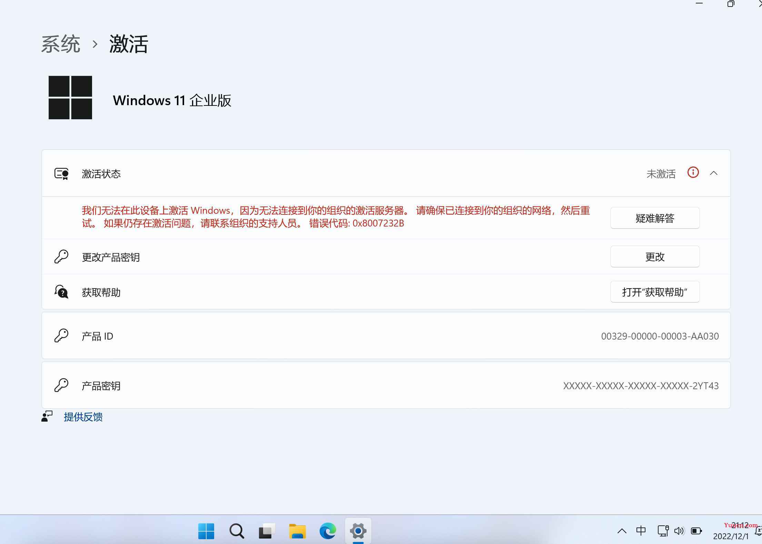Click the 提供反馈 feedback link

tap(83, 417)
